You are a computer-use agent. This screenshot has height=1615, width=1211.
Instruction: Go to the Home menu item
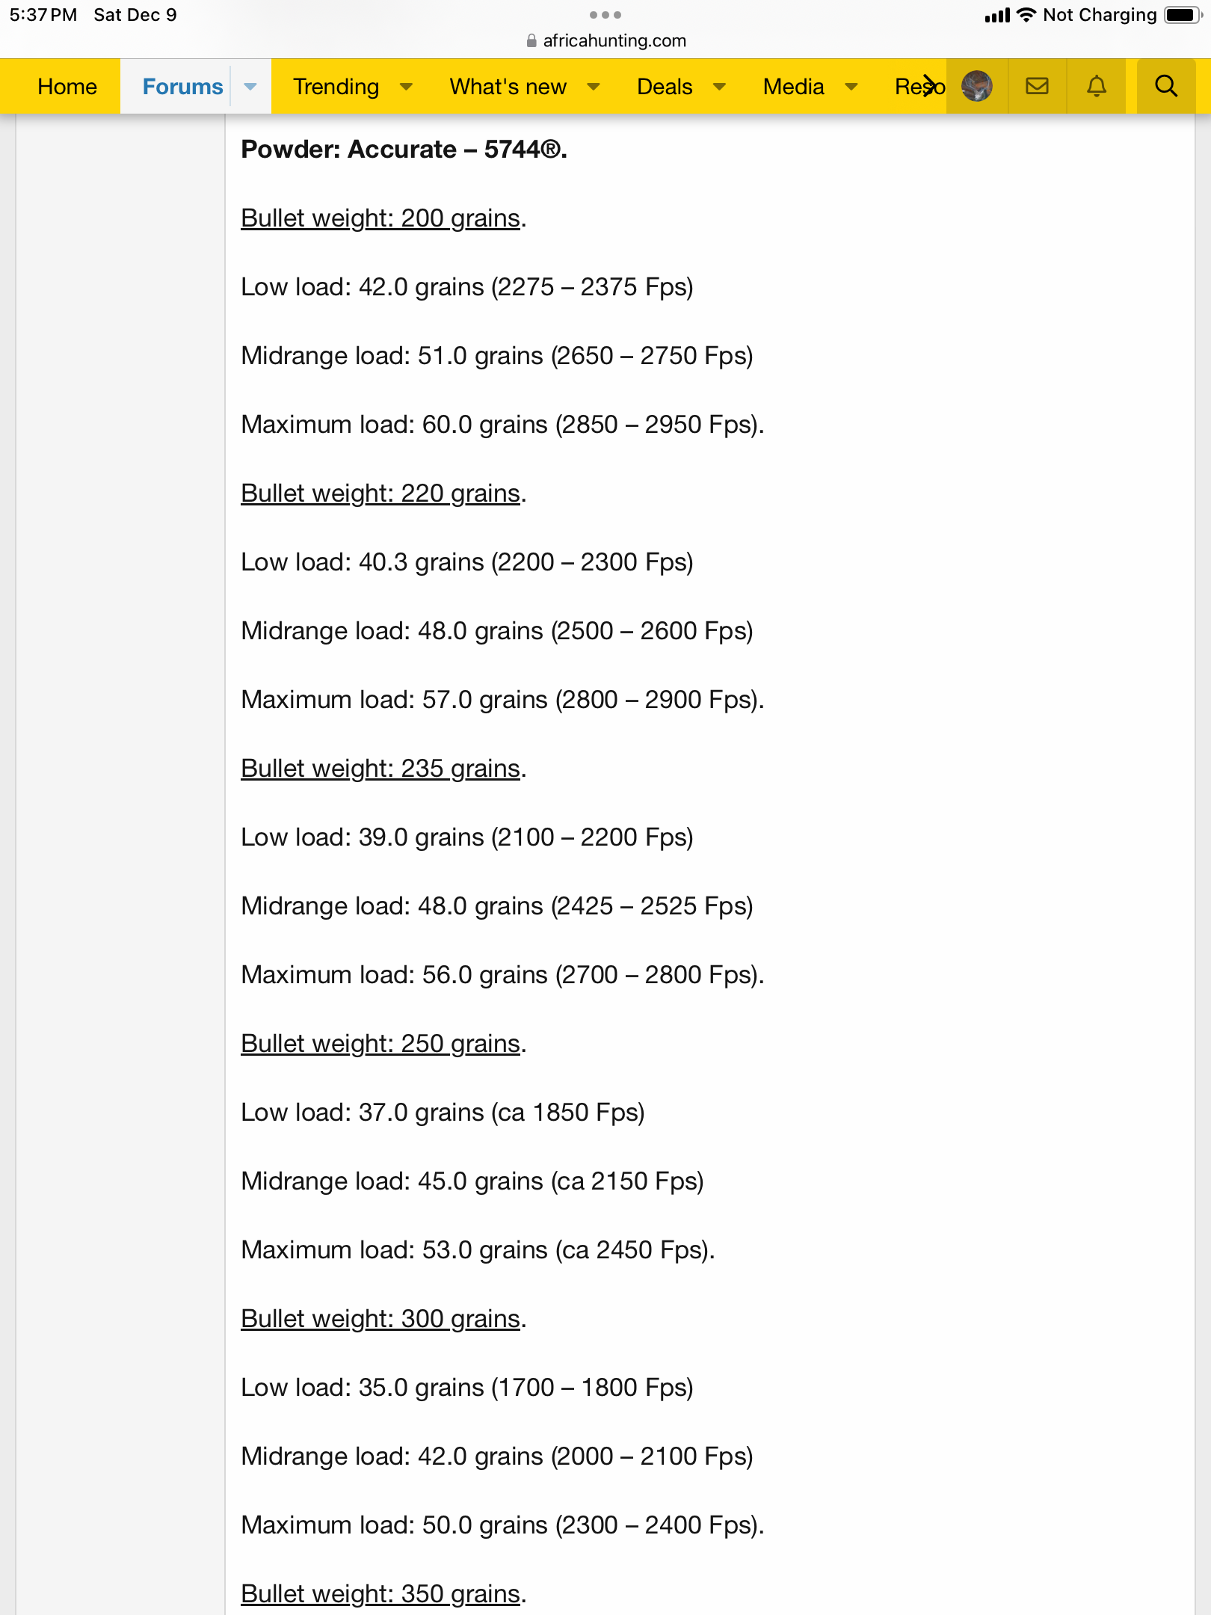tap(67, 87)
